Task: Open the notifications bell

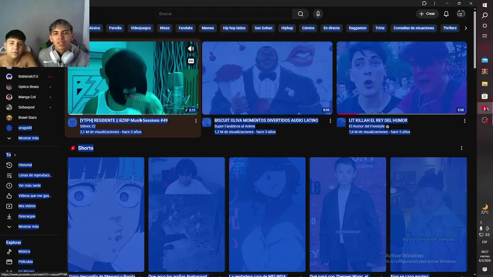Action: tap(446, 14)
